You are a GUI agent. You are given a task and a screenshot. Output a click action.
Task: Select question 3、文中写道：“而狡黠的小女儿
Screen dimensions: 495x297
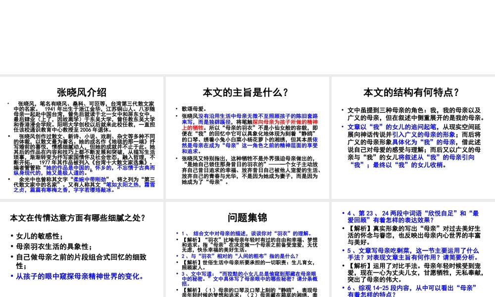(249, 279)
